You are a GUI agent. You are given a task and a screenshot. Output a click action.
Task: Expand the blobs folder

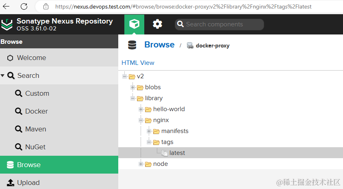(x=133, y=87)
